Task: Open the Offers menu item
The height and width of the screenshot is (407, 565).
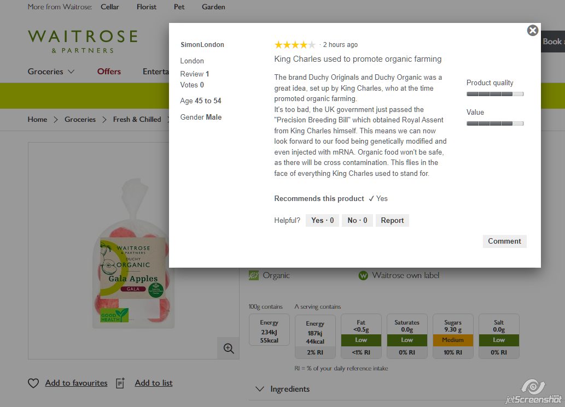Action: pos(109,72)
